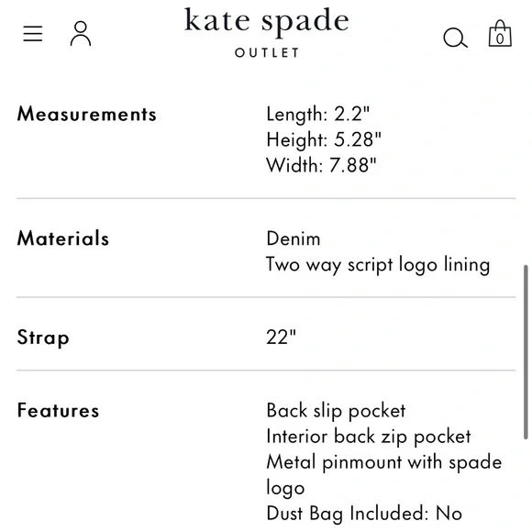Click the kate spade logo
532x532 pixels.
(266, 21)
